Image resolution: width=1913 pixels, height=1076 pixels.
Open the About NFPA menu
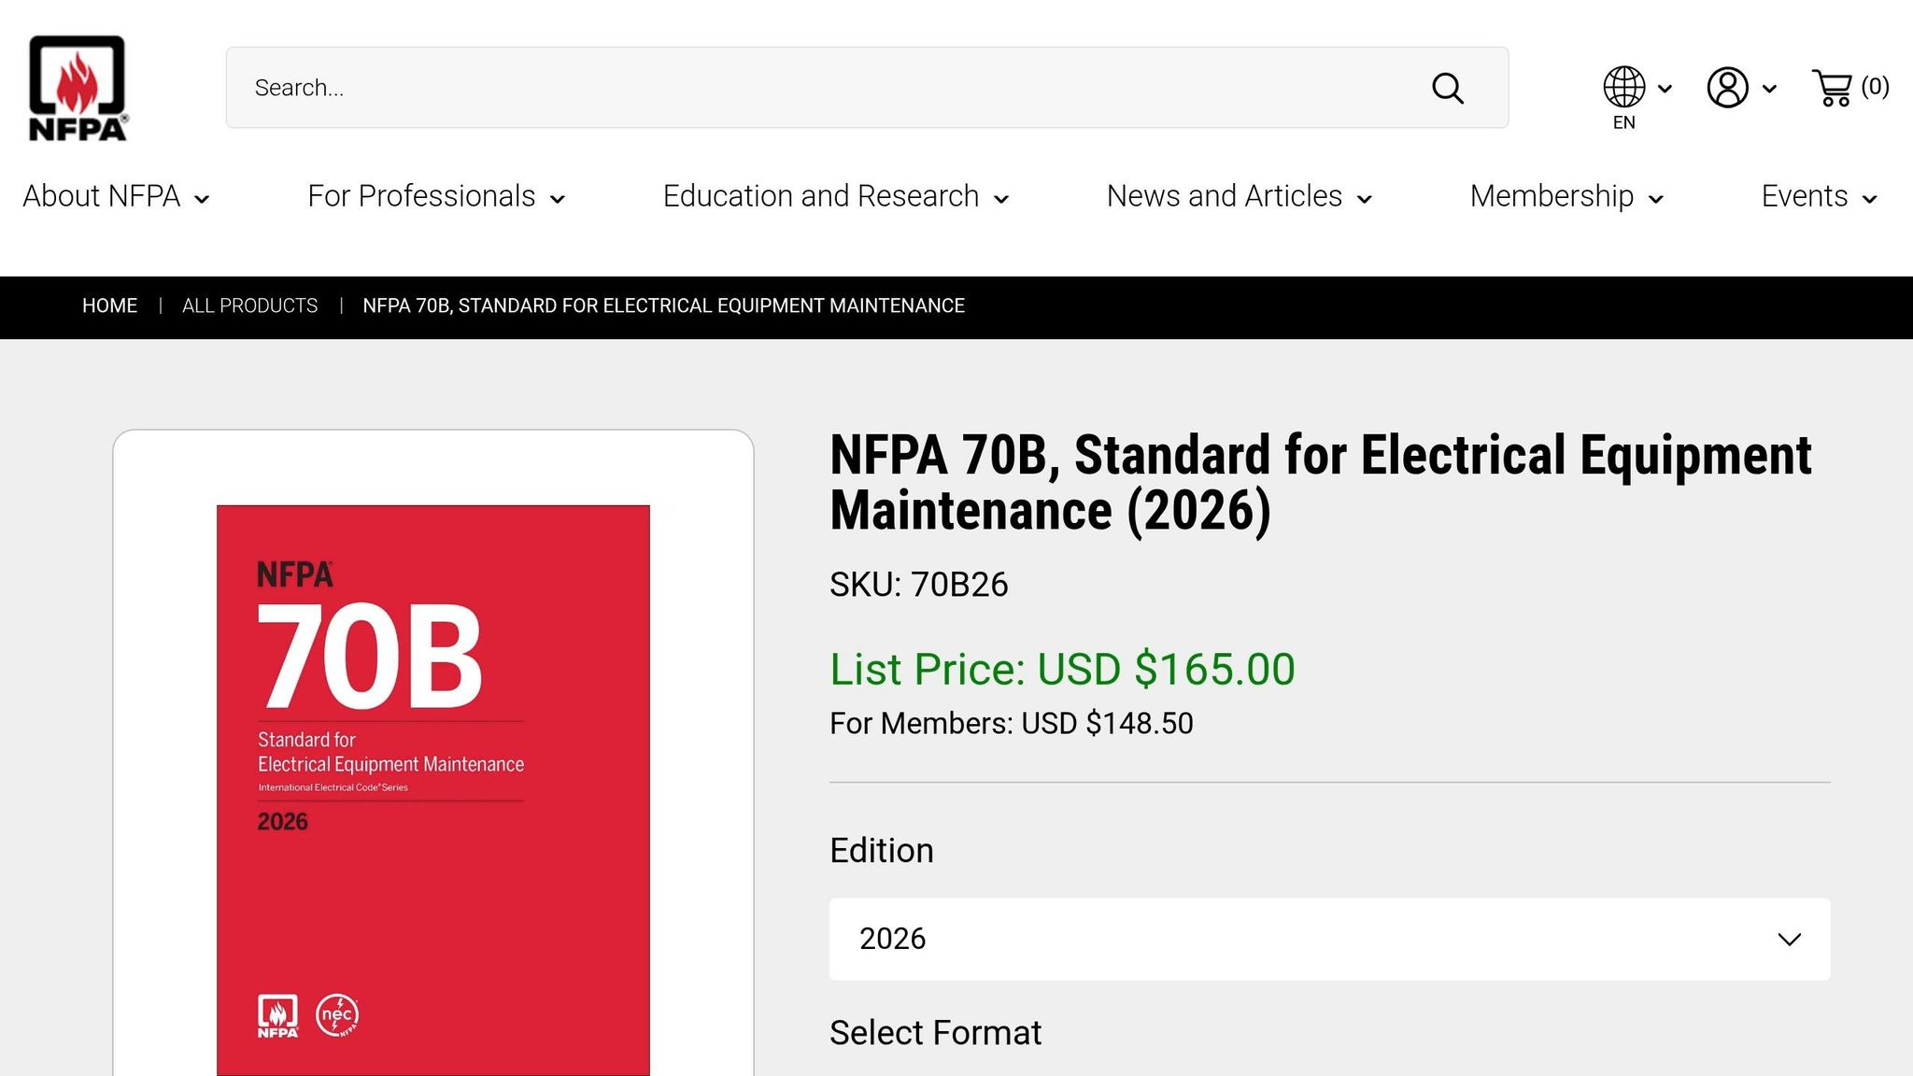click(x=103, y=196)
